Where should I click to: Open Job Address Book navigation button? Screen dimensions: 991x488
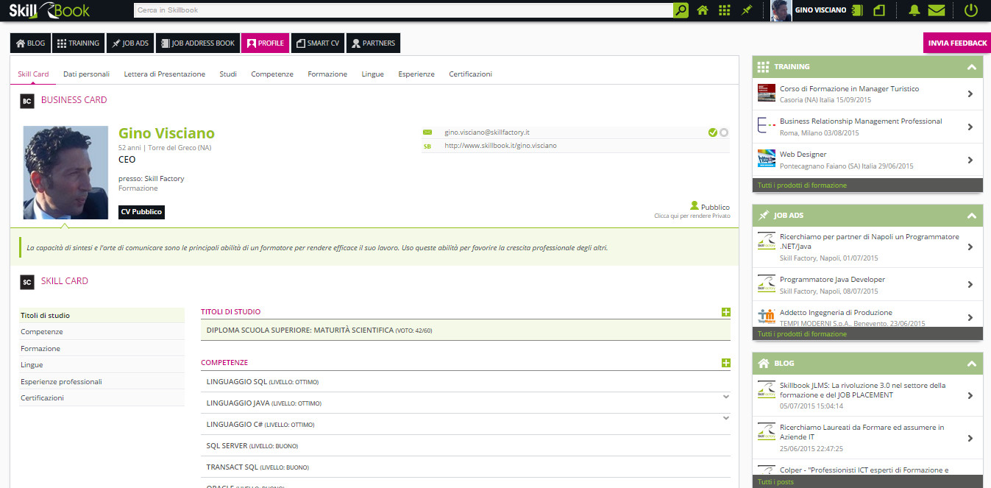point(198,43)
